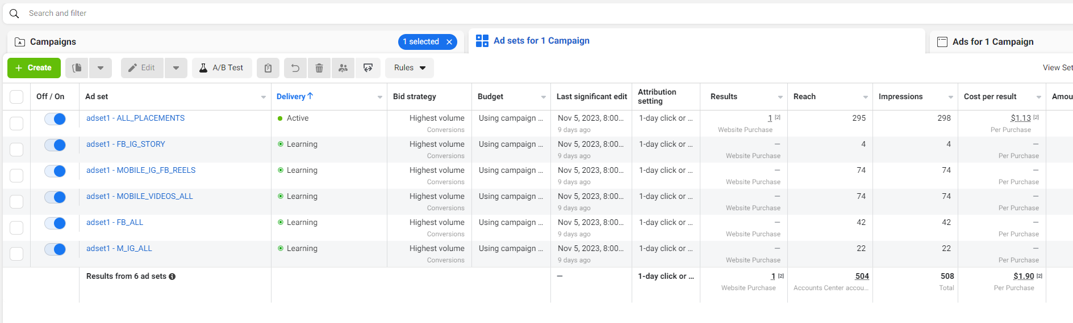Image resolution: width=1073 pixels, height=323 pixels.
Task: Toggle off the adset1 - FB_ALL ad set
Action: (x=55, y=223)
